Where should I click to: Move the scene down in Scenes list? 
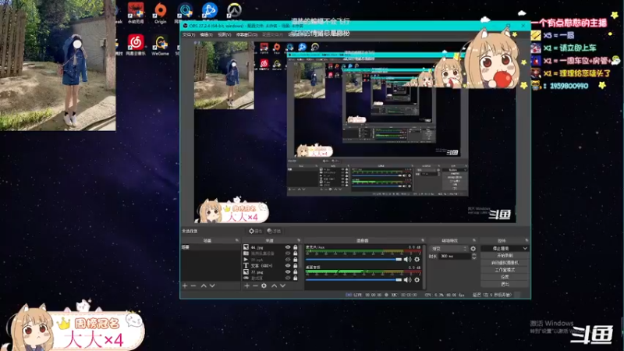[x=212, y=285]
